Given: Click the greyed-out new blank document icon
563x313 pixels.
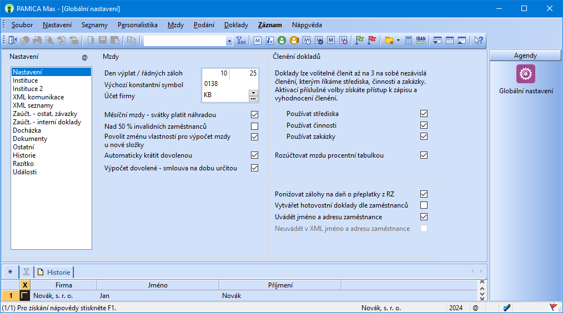Looking at the screenshot, I should tap(91, 41).
